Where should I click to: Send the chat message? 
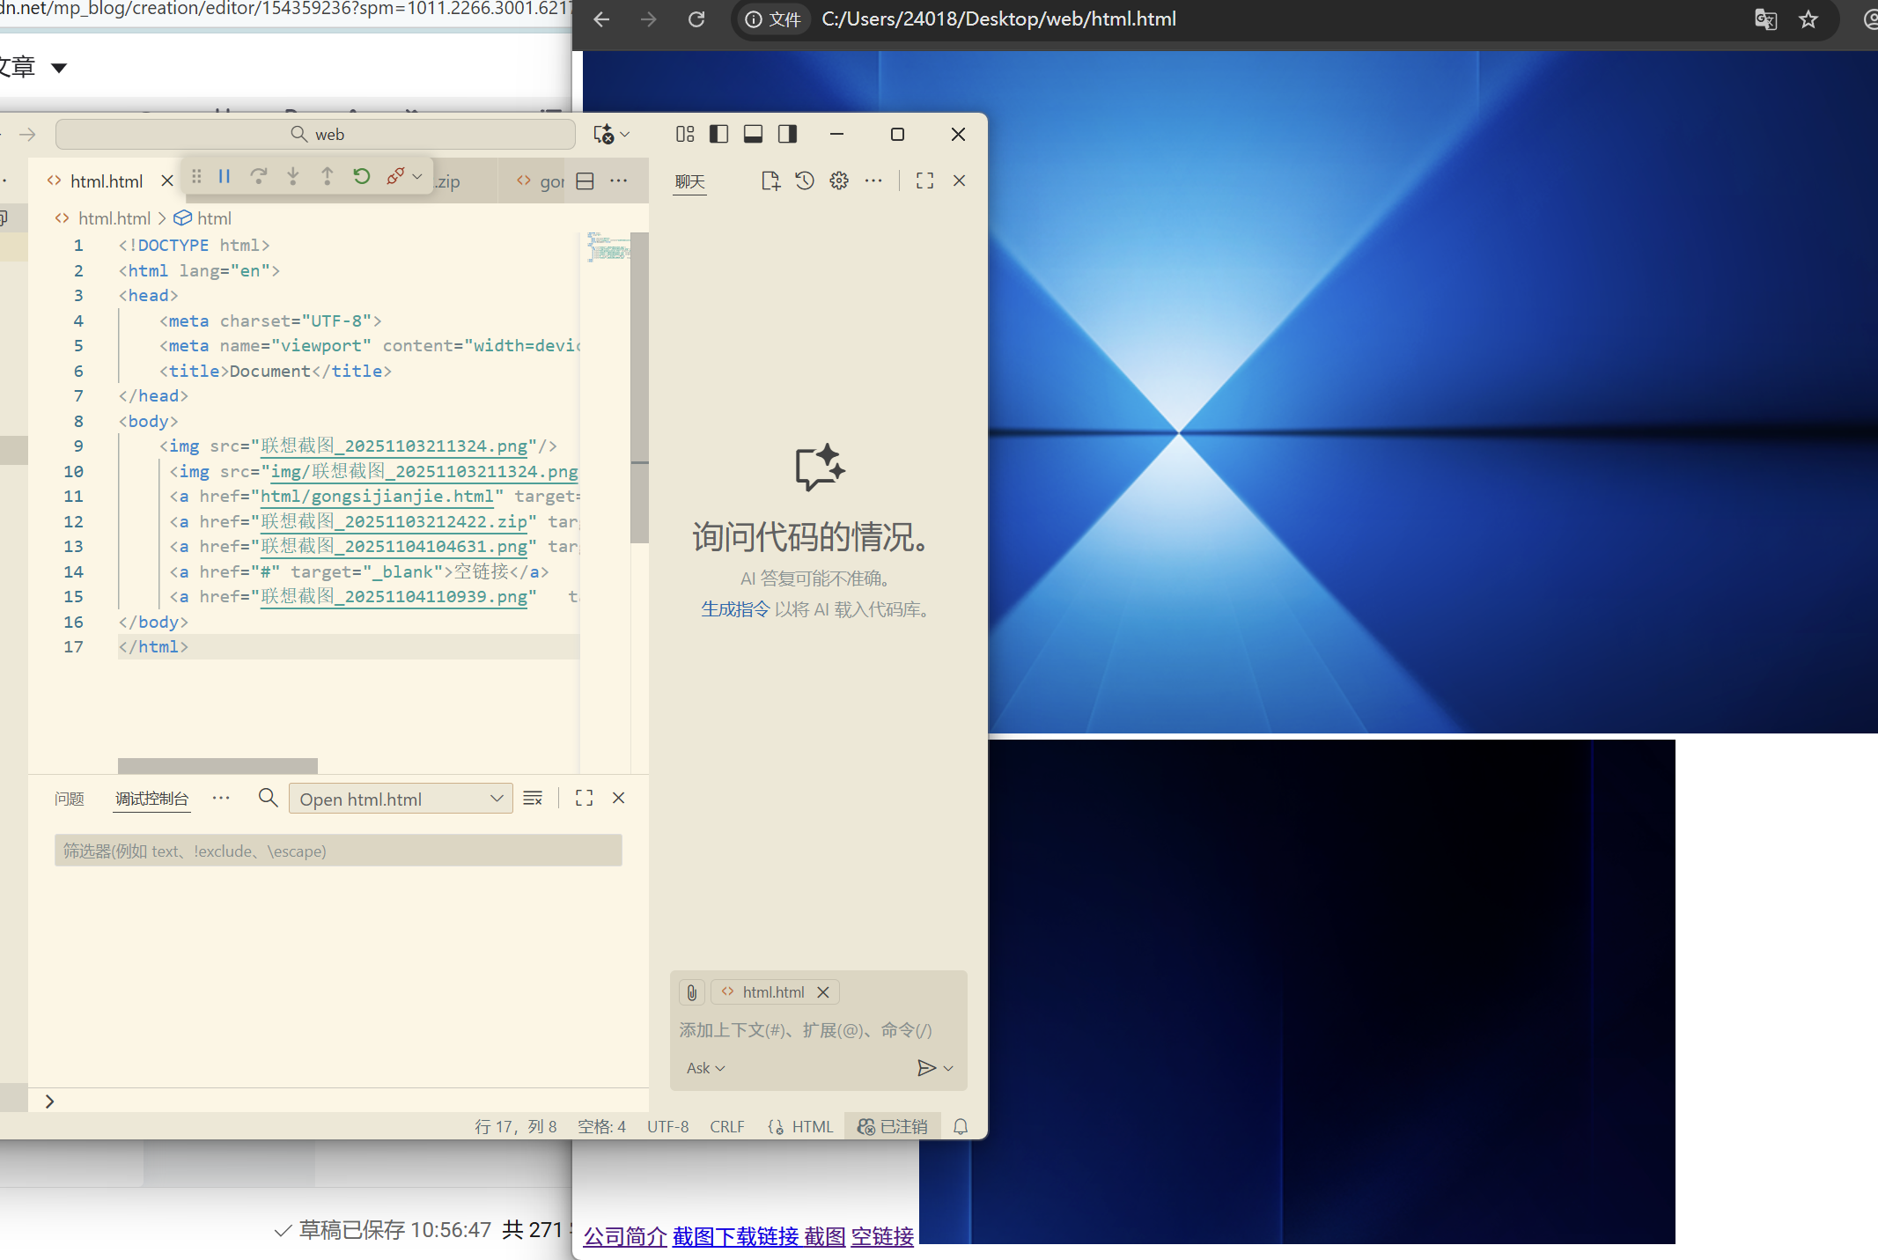(925, 1068)
